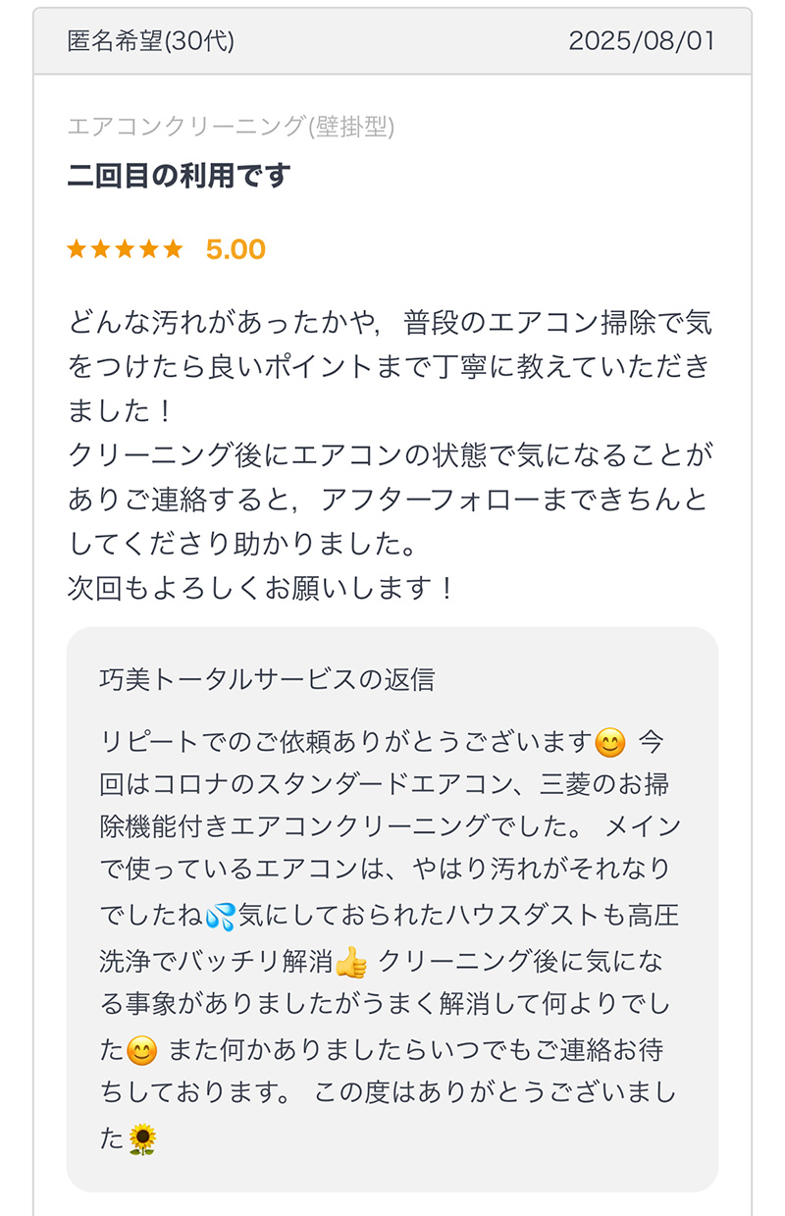This screenshot has width=785, height=1216.
Task: Open the reviewer name 匿名希望(30代)
Action: [x=150, y=41]
